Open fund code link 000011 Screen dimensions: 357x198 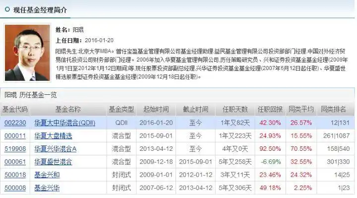[15, 136]
